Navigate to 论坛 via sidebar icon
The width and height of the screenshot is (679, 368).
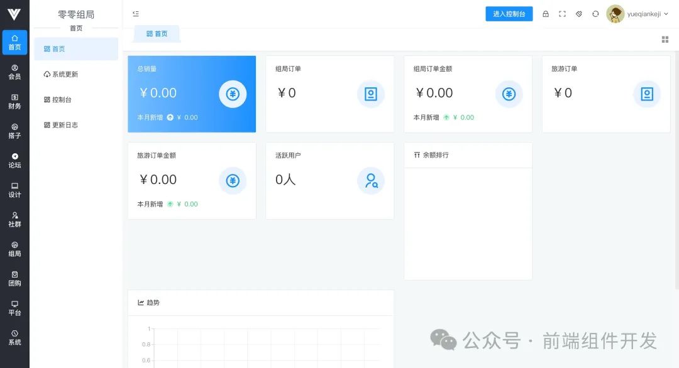click(x=14, y=160)
